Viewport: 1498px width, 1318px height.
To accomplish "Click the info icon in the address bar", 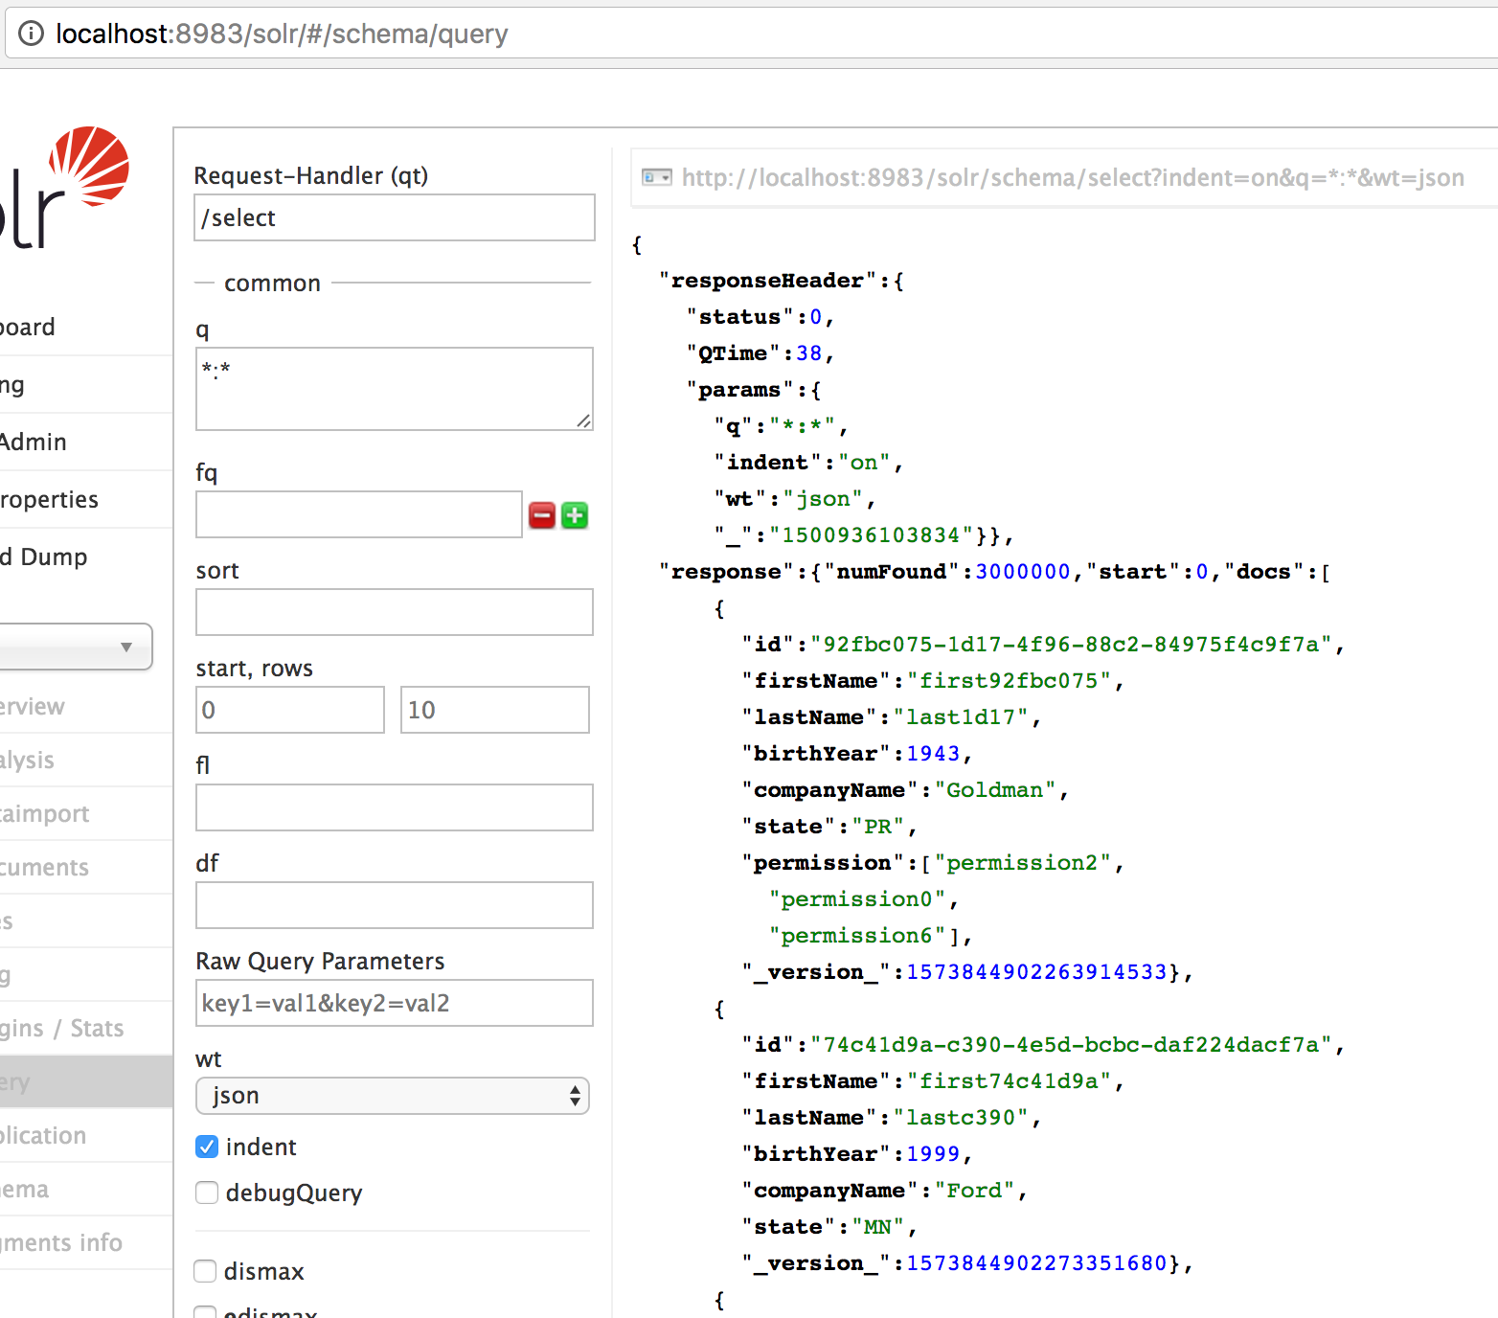I will coord(32,34).
